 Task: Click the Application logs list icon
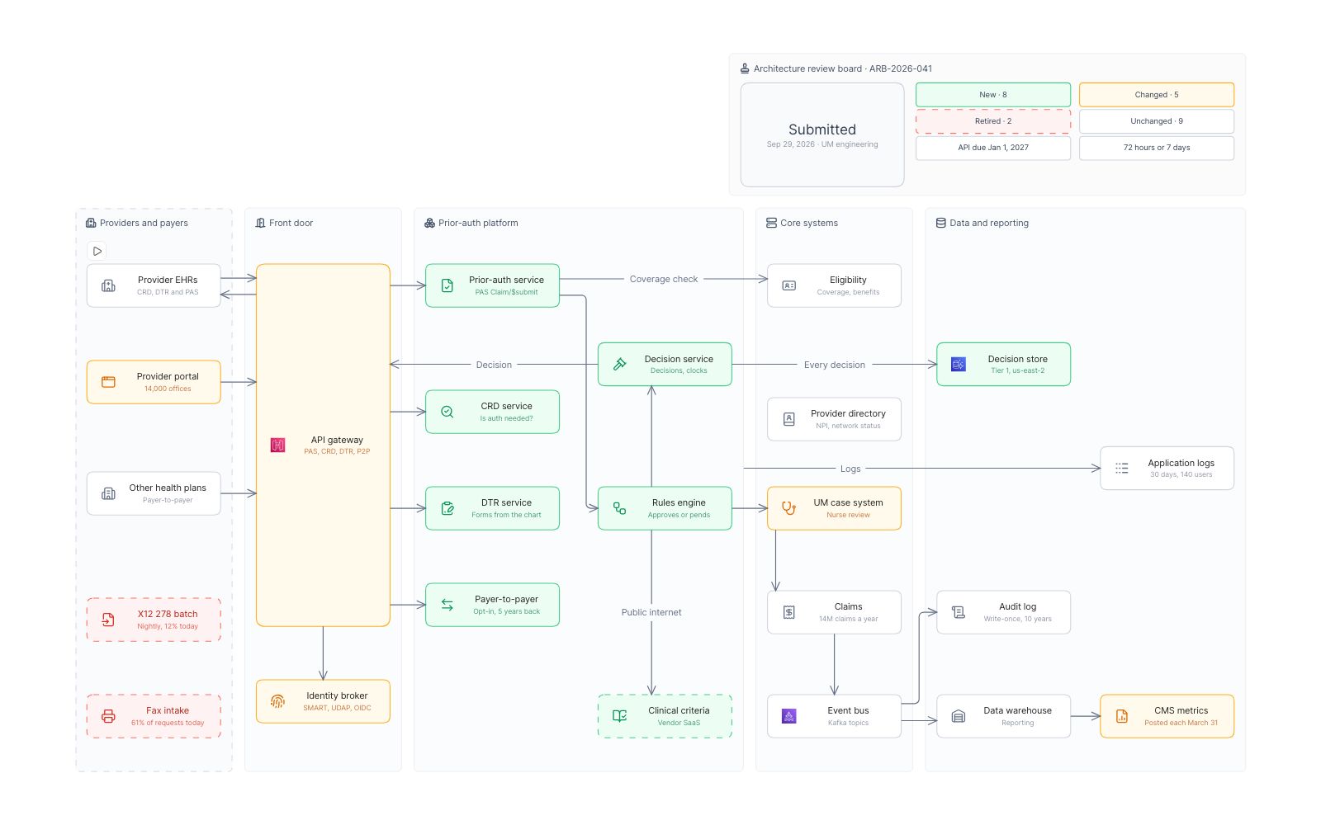point(1121,468)
